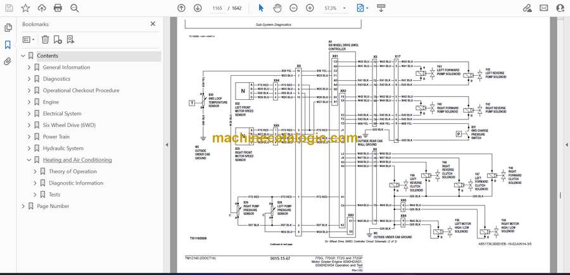Click the upload to cloud icon
This screenshot has width=570, height=275.
pyautogui.click(x=42, y=8)
